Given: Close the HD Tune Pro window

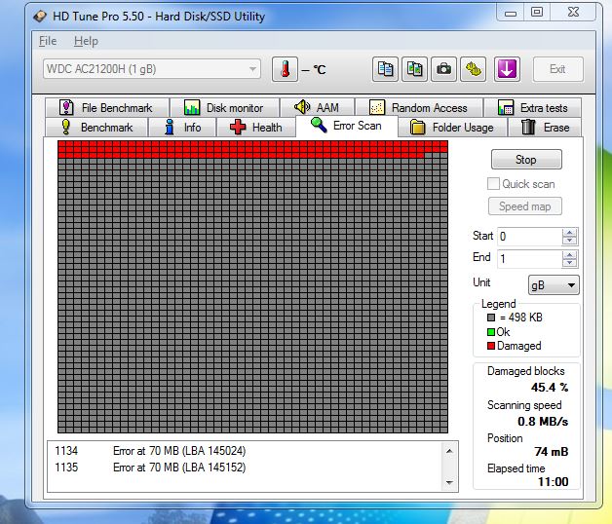Looking at the screenshot, I should (573, 12).
